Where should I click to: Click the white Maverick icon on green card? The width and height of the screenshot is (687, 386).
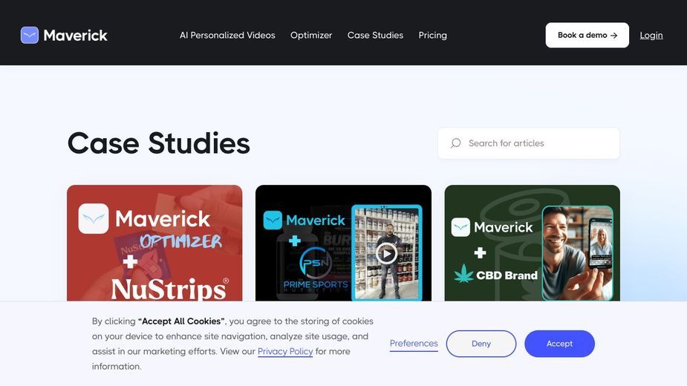460,227
